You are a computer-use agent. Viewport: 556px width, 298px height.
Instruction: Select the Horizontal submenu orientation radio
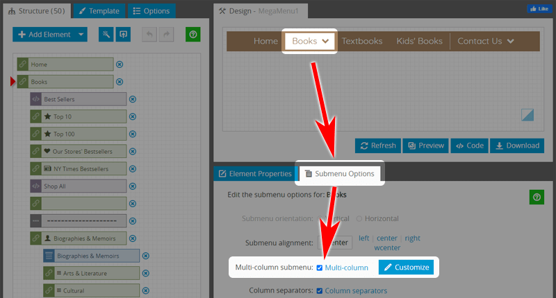click(359, 218)
